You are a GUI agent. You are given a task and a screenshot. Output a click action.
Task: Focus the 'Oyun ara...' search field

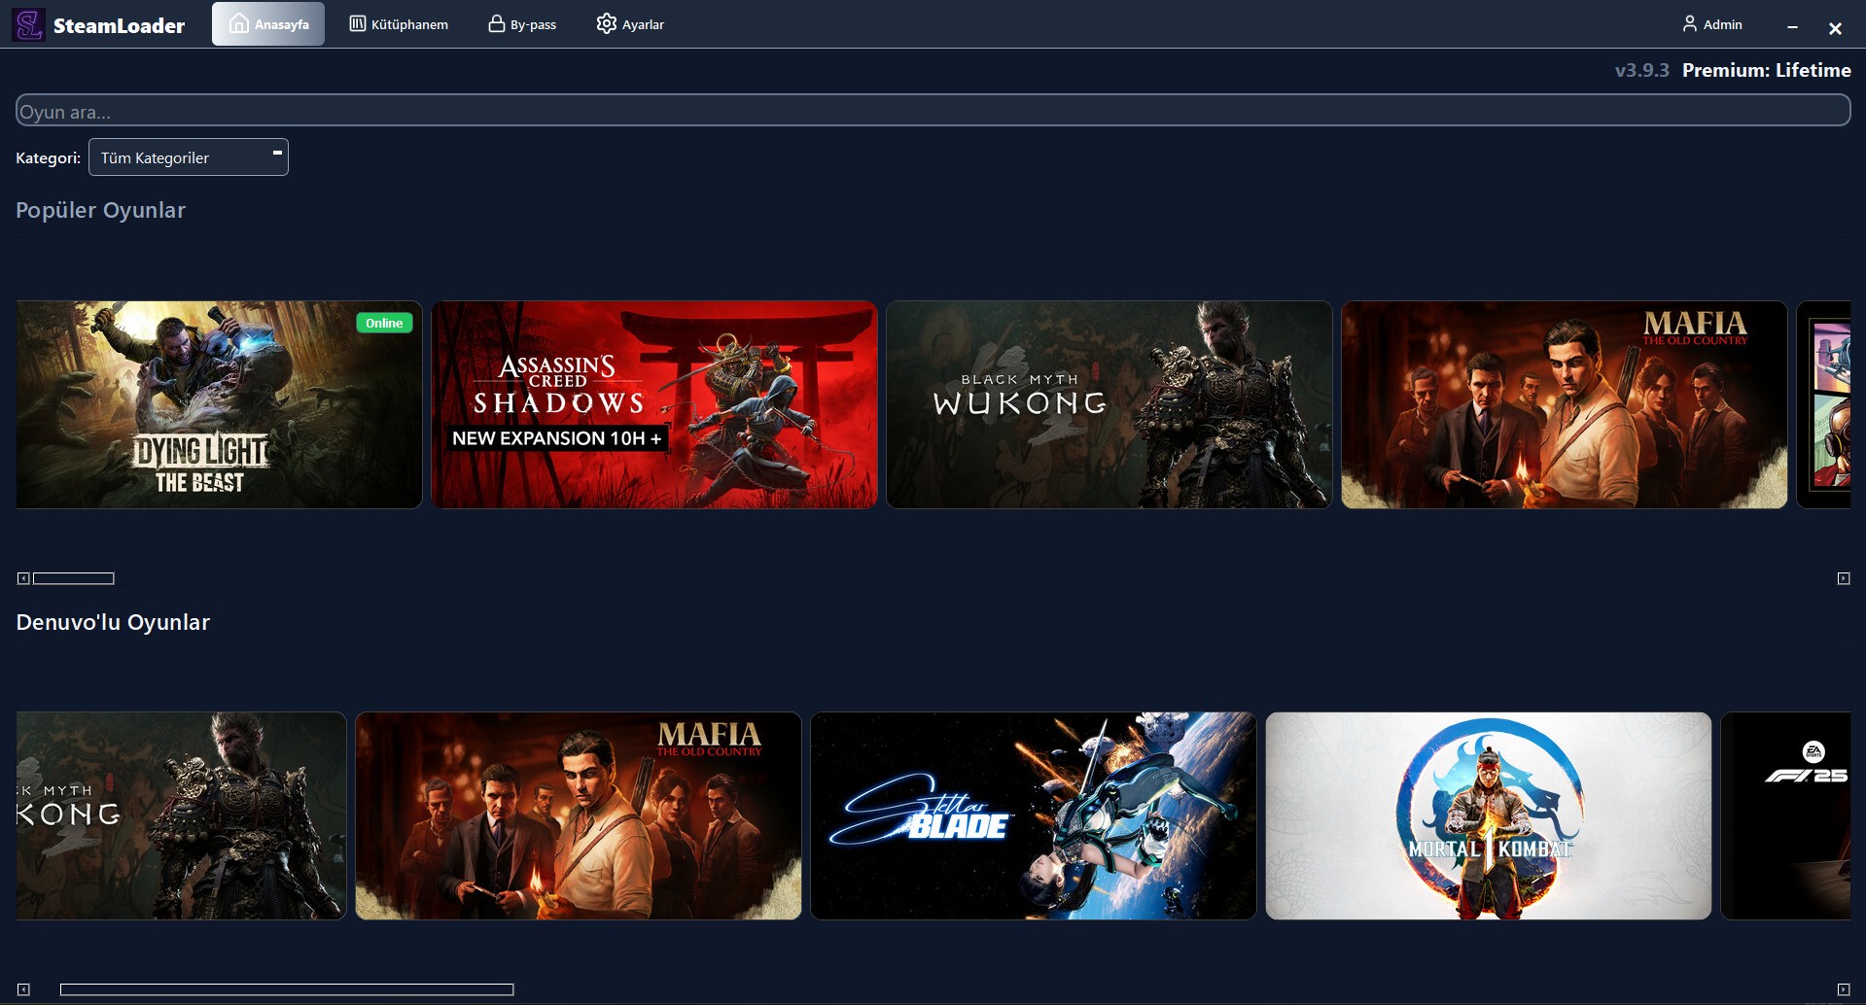[932, 111]
